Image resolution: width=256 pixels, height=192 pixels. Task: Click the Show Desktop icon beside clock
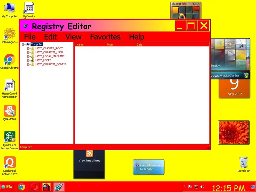[x=253, y=187]
